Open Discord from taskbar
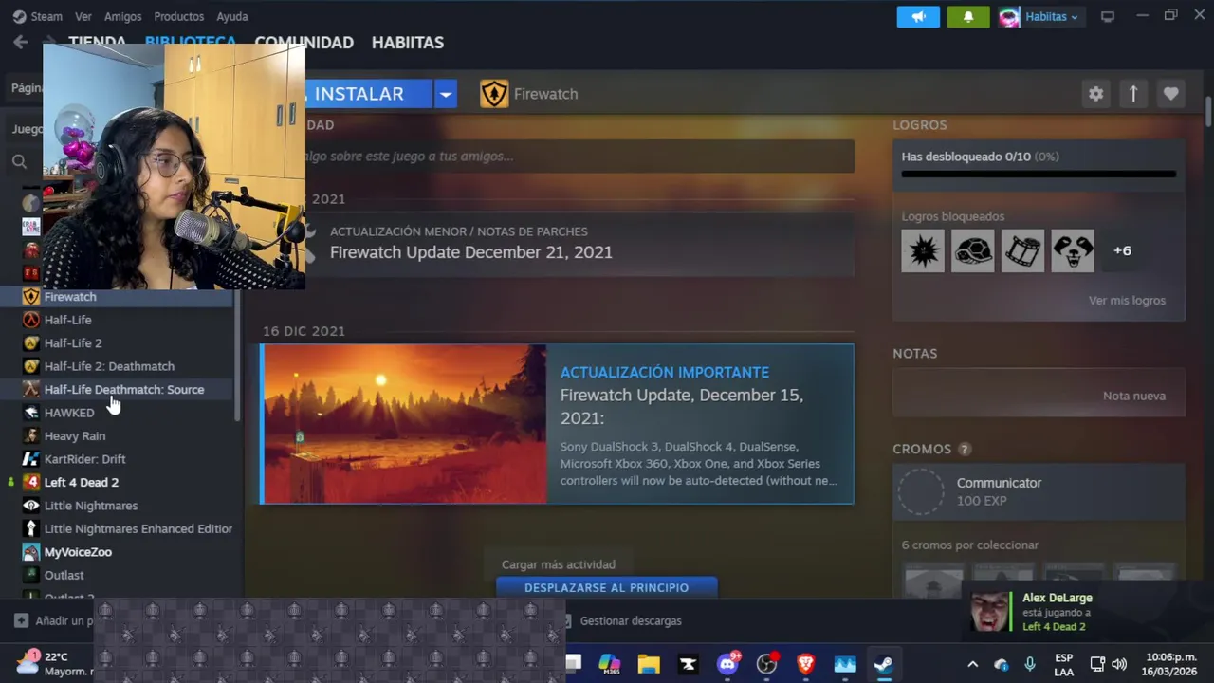 click(x=727, y=664)
